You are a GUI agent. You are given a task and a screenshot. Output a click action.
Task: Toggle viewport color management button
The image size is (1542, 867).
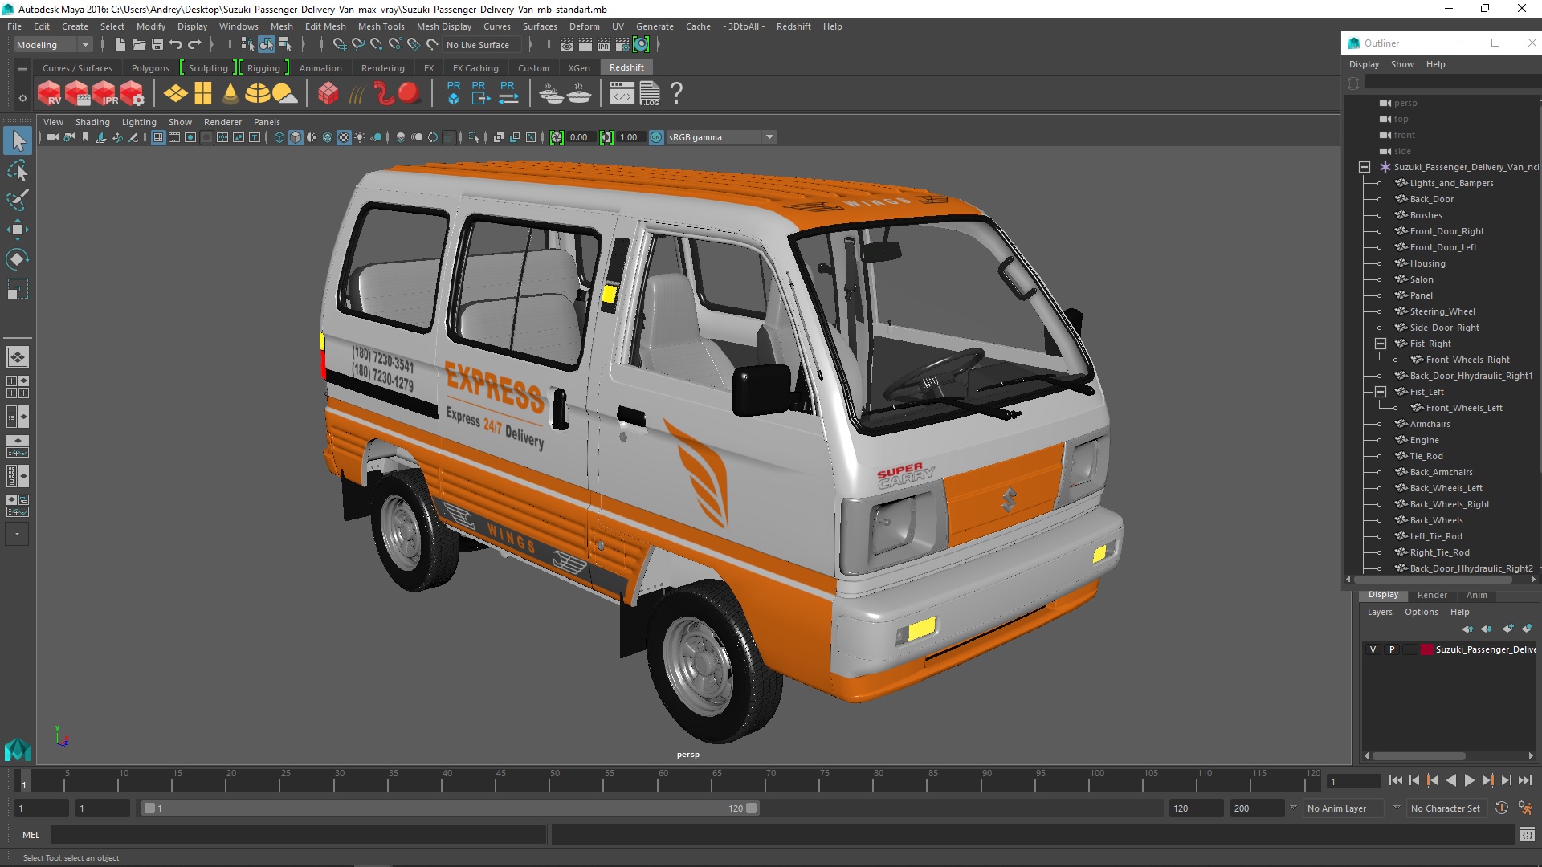pyautogui.click(x=656, y=138)
